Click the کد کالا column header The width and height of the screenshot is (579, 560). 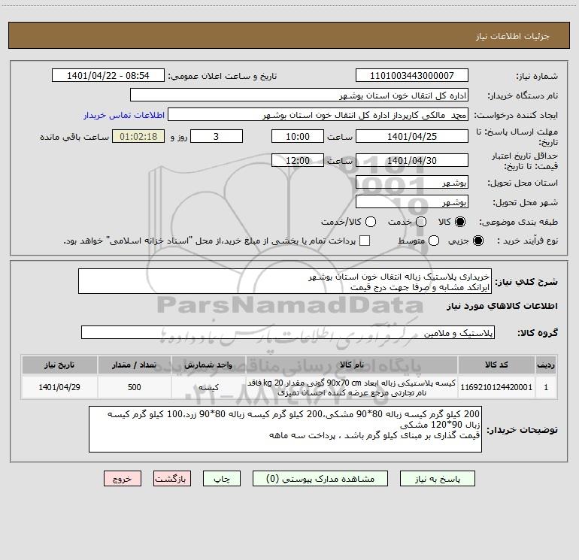[x=496, y=365]
